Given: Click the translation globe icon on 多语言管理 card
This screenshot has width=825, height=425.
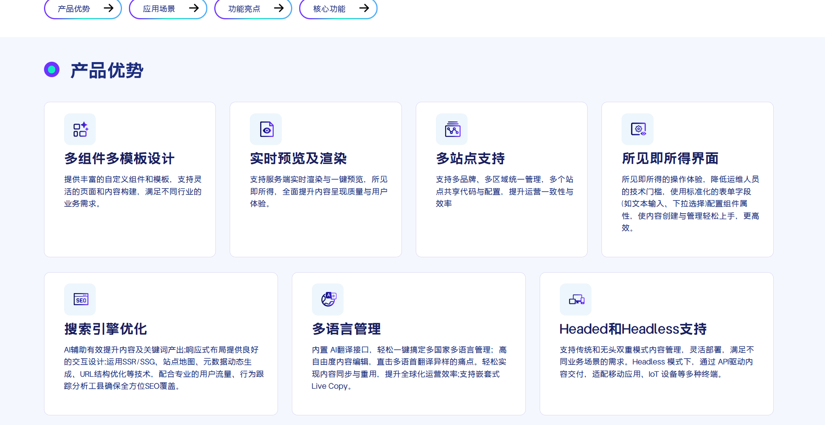Looking at the screenshot, I should pyautogui.click(x=327, y=299).
